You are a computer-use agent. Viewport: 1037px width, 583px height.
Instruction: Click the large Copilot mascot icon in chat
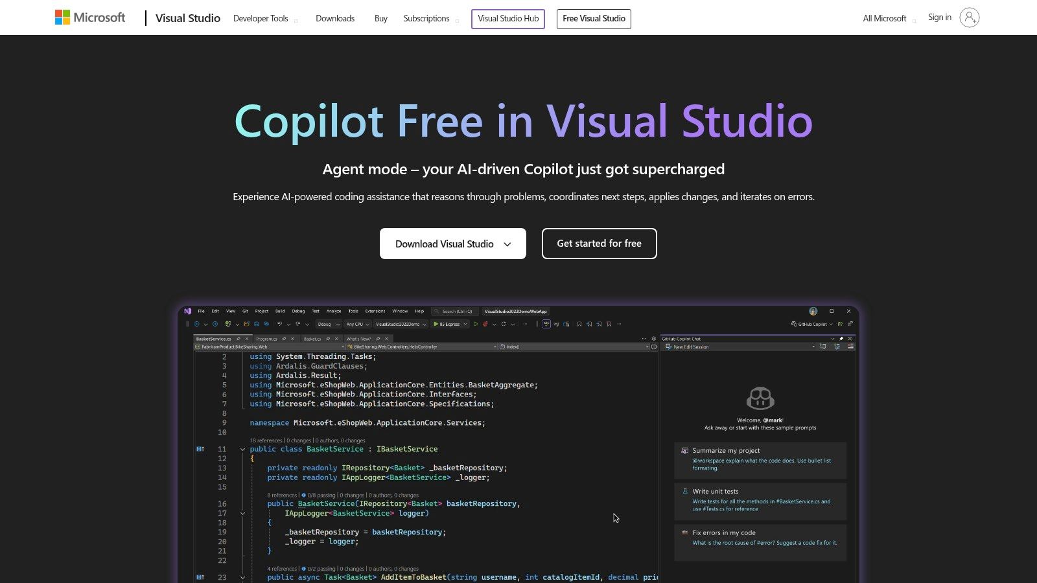tap(760, 398)
